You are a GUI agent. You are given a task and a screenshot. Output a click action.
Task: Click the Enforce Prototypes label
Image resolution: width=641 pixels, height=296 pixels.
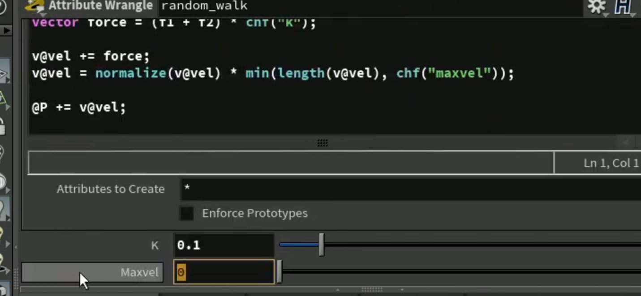click(x=255, y=213)
